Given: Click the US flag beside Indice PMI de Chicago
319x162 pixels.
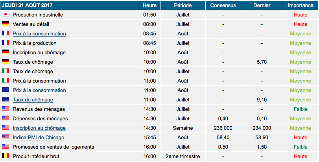Looking at the screenshot, I should click(6, 137).
